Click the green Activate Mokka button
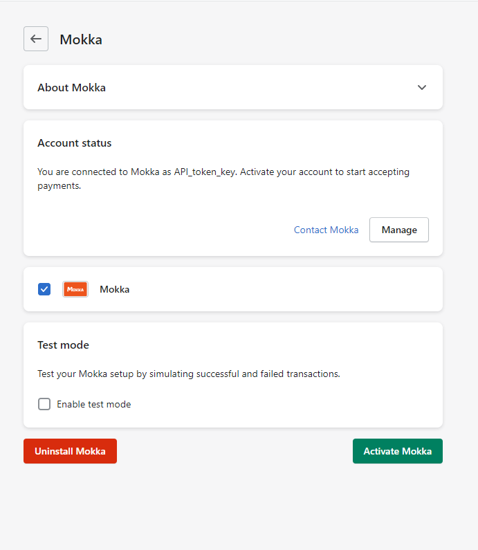The width and height of the screenshot is (478, 550). (397, 451)
